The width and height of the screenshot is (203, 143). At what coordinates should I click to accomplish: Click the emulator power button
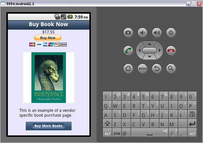(171, 32)
